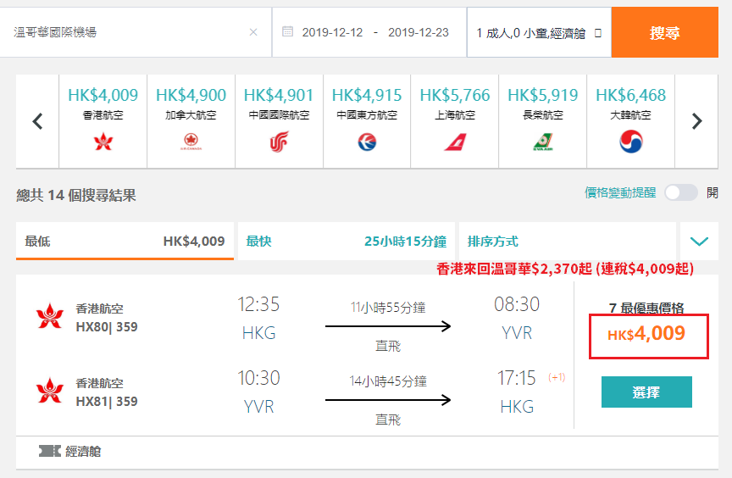Select the 最快 fastest tab

coord(347,241)
